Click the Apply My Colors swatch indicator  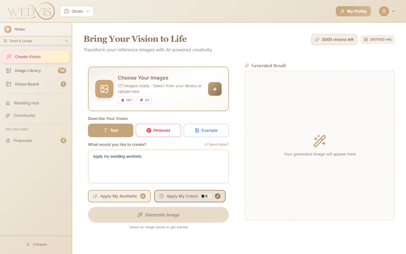207,196
